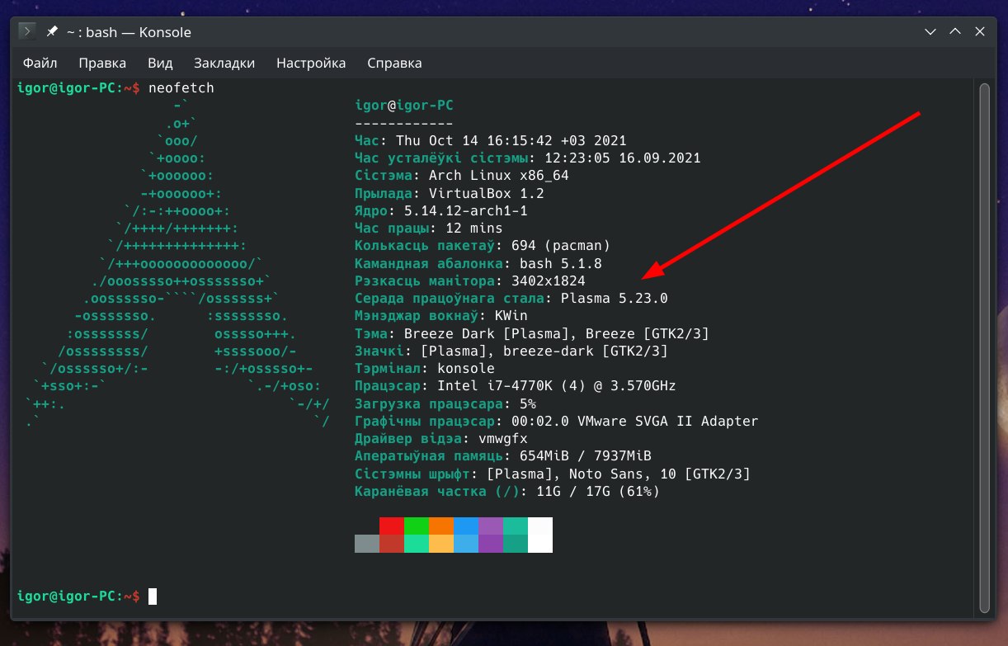Click 'KWin' window manager text
This screenshot has height=646, width=1008.
[x=511, y=316]
